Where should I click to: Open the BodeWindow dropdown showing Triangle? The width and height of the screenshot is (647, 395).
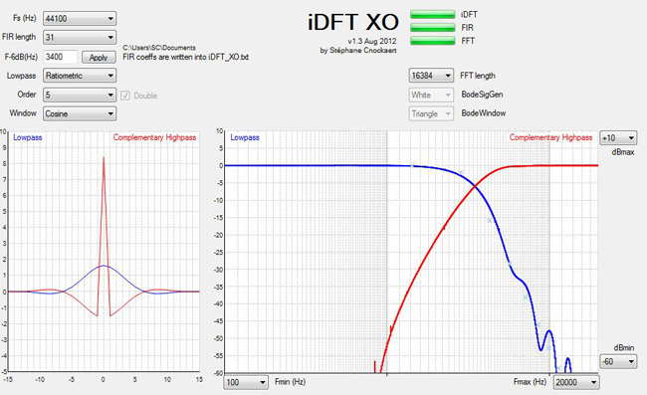tap(431, 113)
